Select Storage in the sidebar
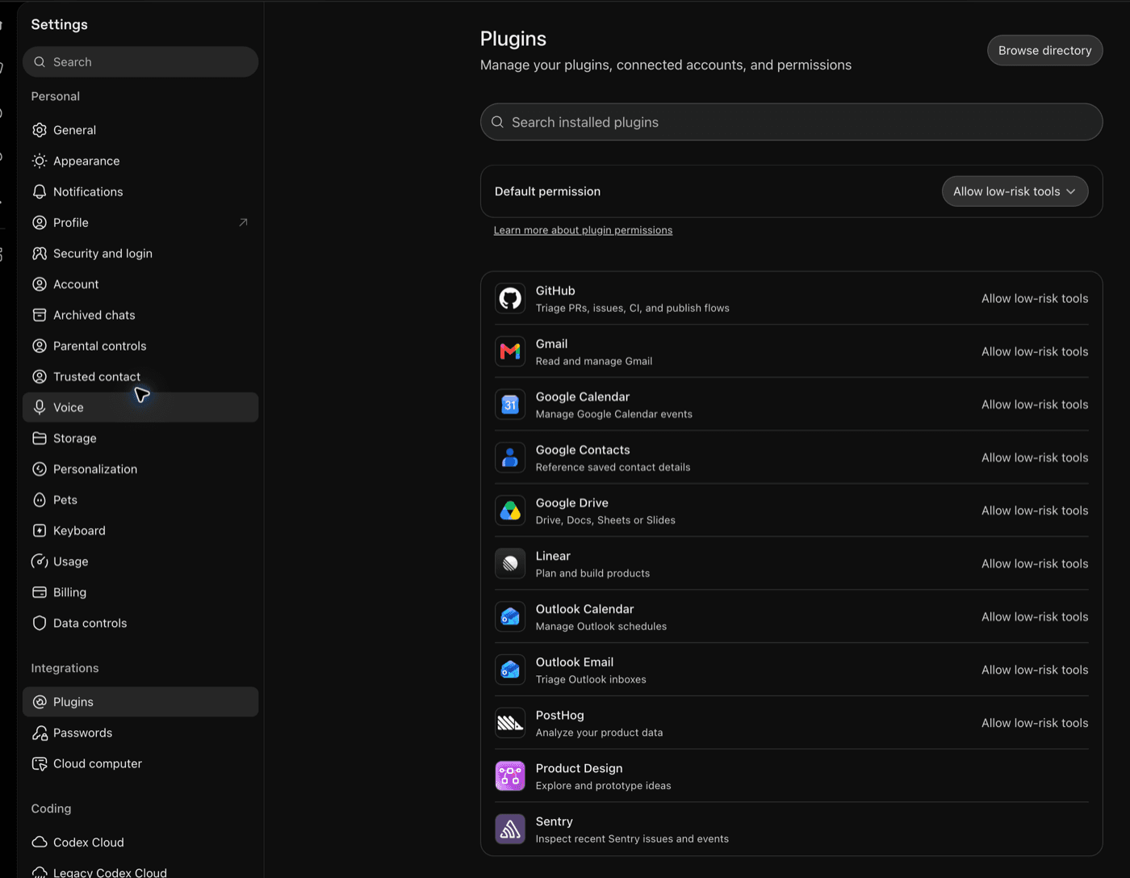This screenshot has width=1130, height=878. pyautogui.click(x=140, y=439)
